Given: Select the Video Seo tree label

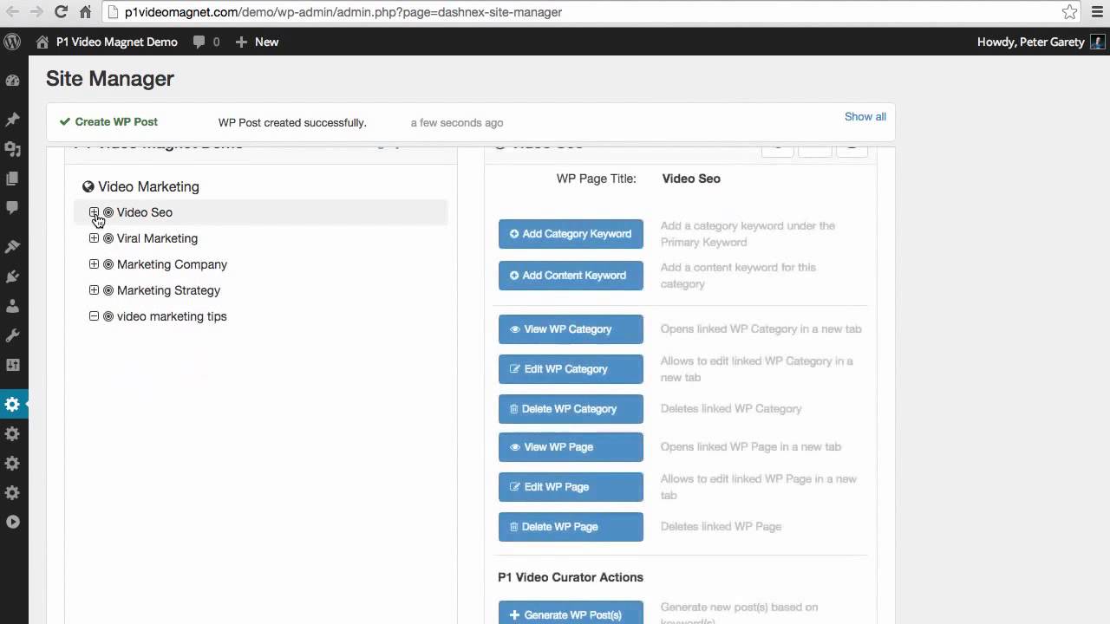Looking at the screenshot, I should point(145,212).
